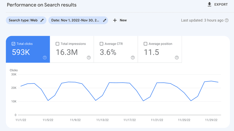234x131 pixels.
Task: Click the 20K axis label
Action: pyautogui.click(x=14, y=88)
